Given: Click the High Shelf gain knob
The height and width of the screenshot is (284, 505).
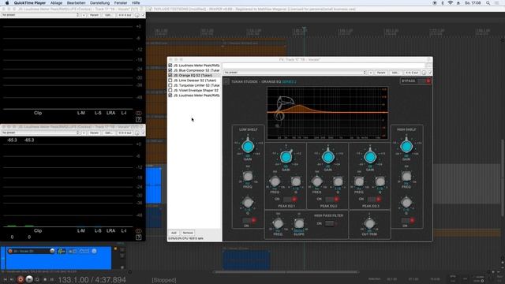Looking at the screenshot, I should (406, 147).
